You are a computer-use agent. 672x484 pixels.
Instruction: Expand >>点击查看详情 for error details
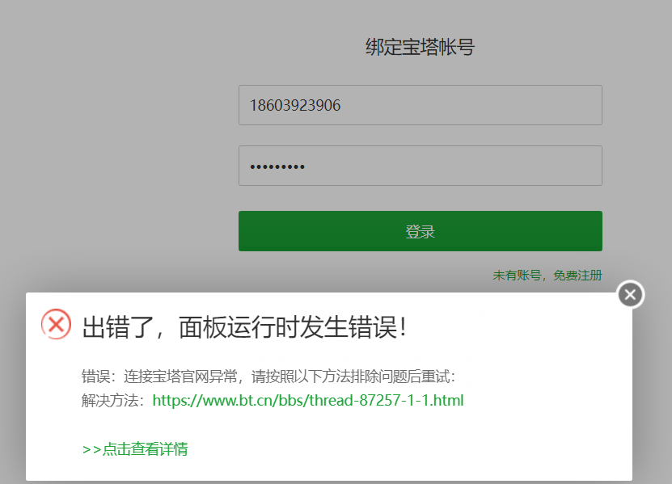pos(135,449)
